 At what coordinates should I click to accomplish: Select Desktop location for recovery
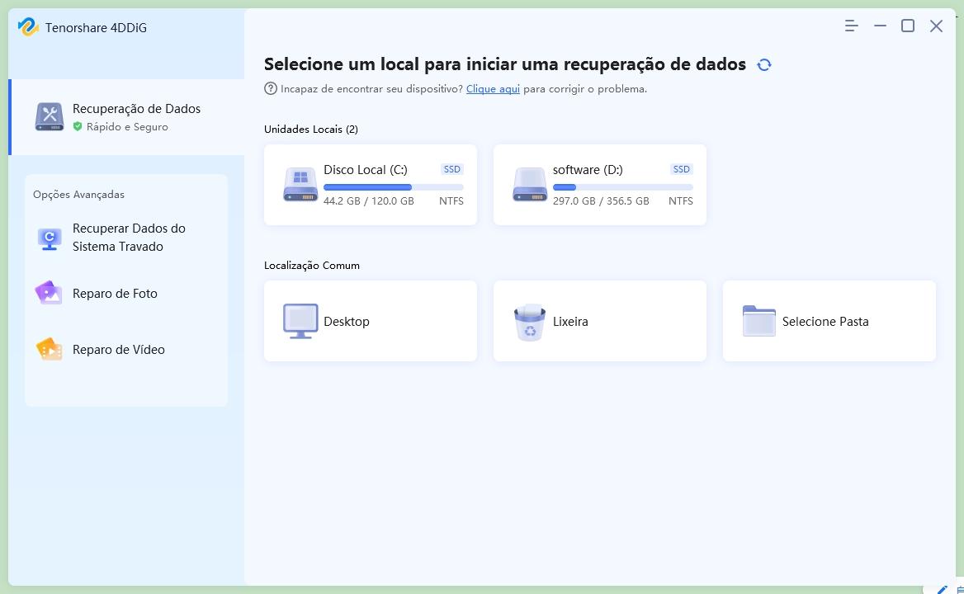pos(370,321)
